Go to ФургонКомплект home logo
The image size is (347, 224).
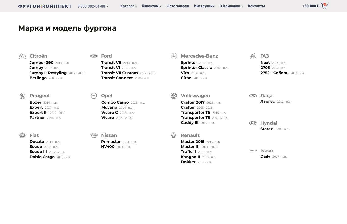[x=45, y=6]
